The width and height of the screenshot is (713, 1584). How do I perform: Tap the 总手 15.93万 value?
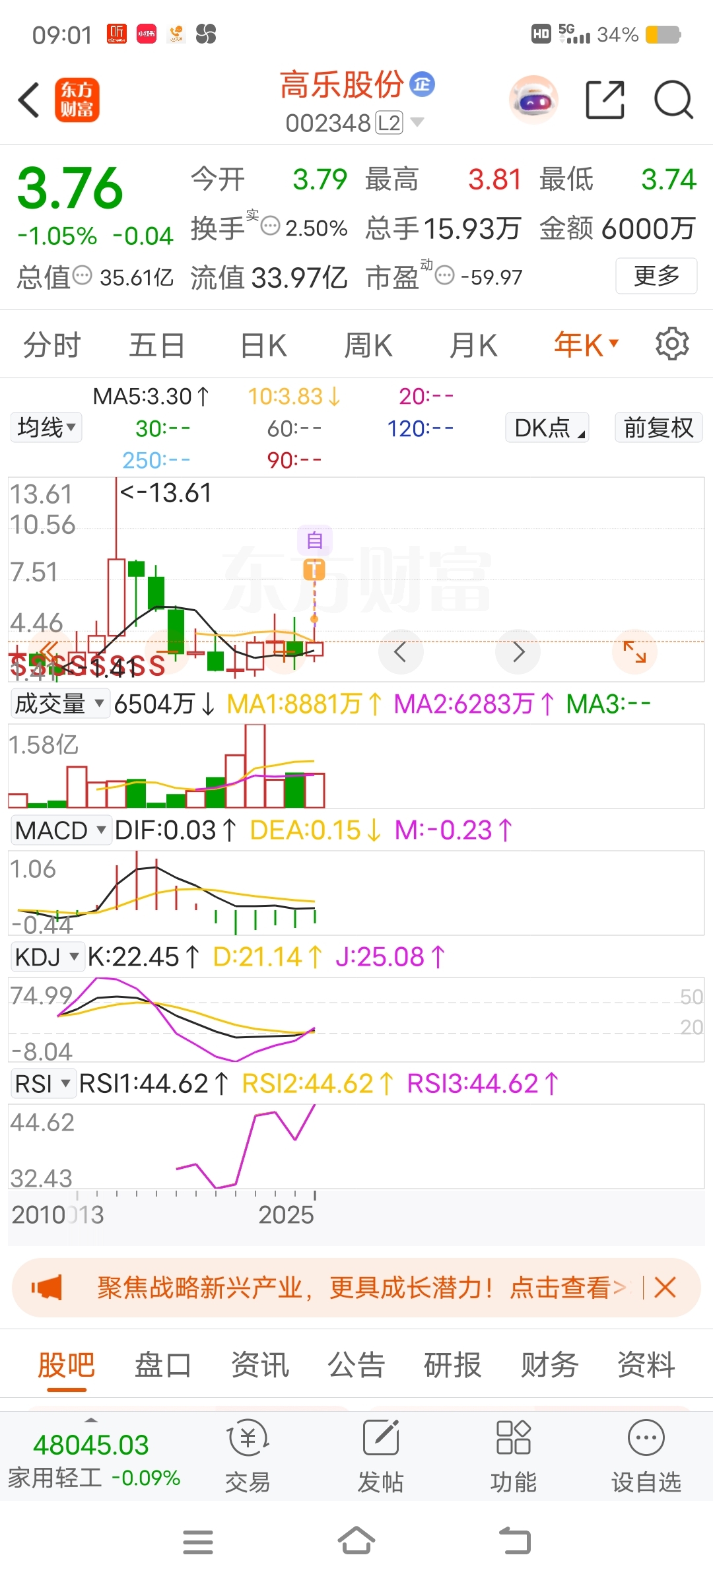(x=444, y=228)
